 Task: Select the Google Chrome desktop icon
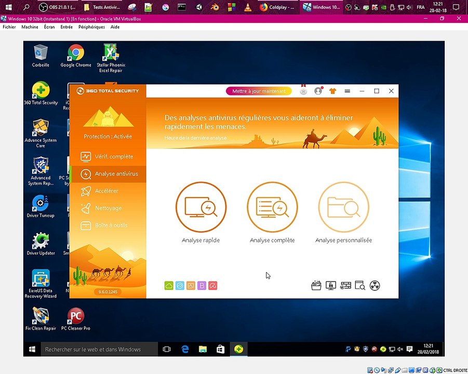click(76, 56)
